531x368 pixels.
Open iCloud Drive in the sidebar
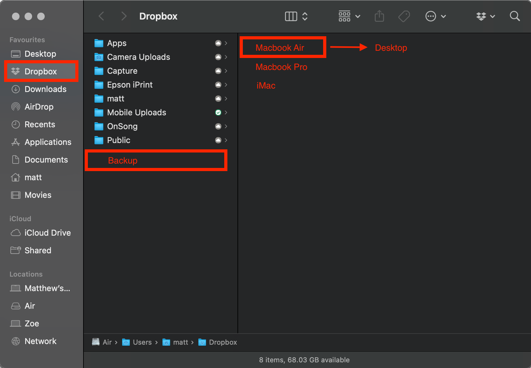42,233
